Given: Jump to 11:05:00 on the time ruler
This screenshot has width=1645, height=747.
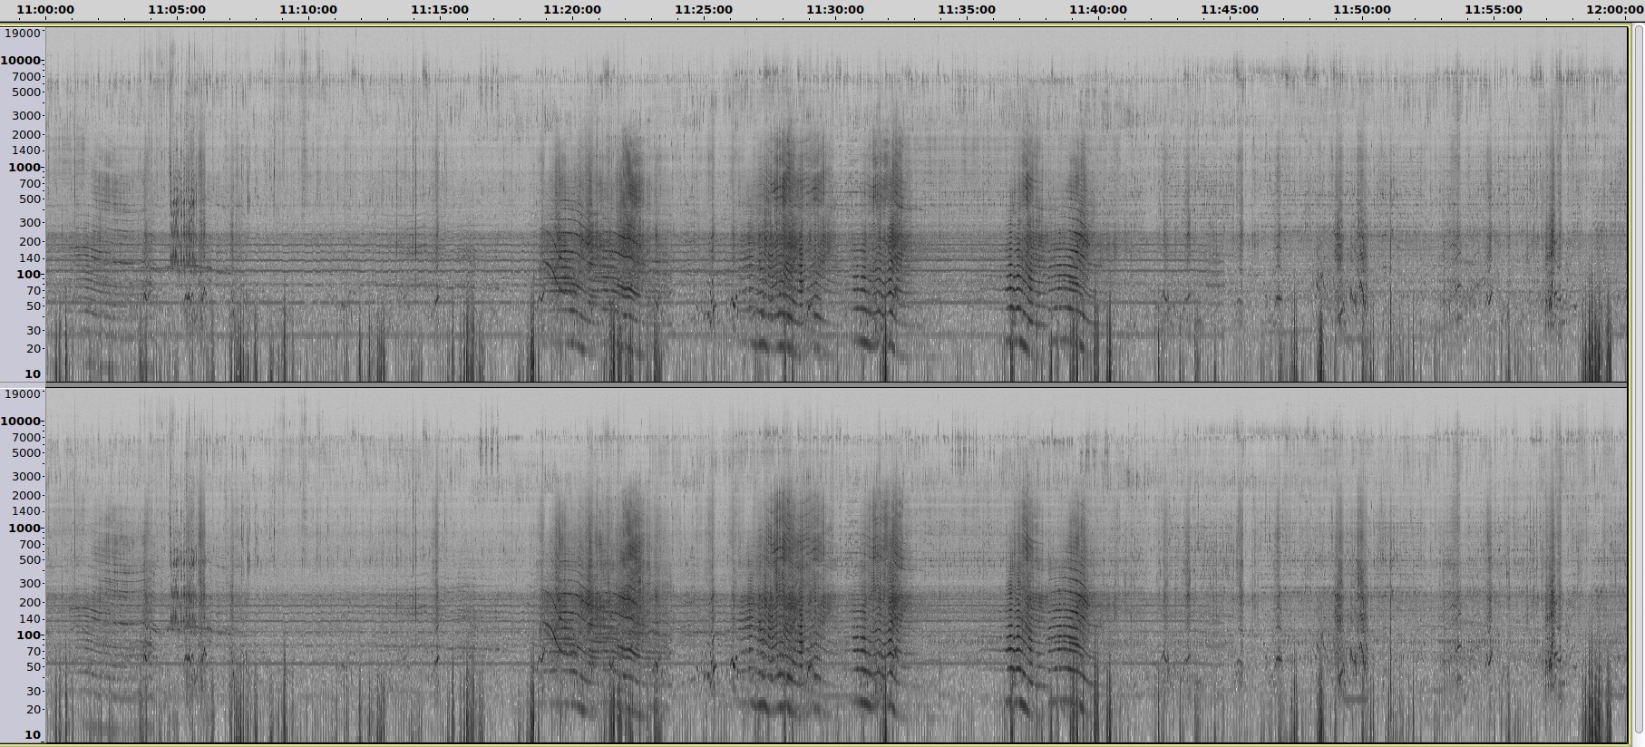Looking at the screenshot, I should [177, 10].
